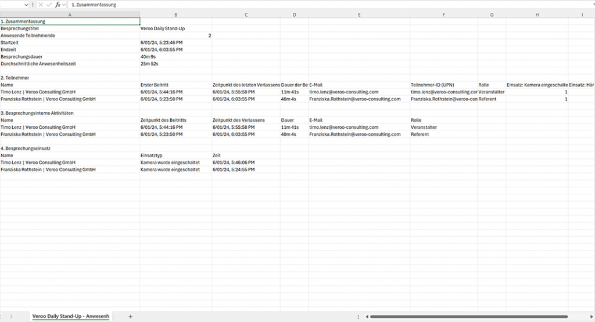Viewport: 595px width, 322px height.
Task: Add a new sheet with plus button
Action: pyautogui.click(x=131, y=316)
